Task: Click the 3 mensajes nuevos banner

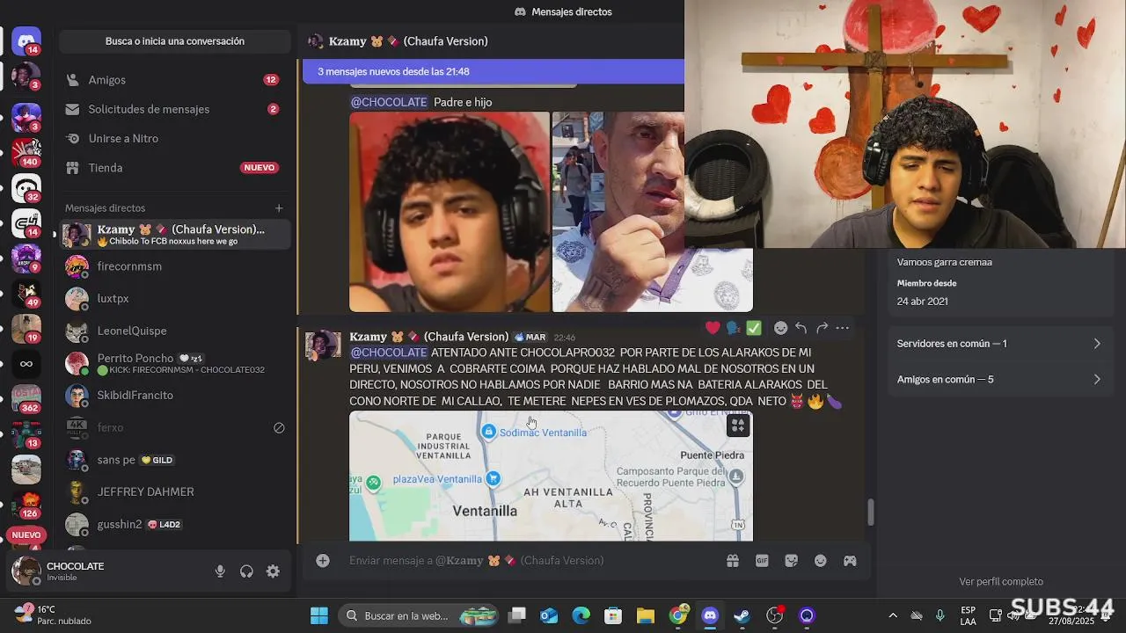Action: [493, 71]
